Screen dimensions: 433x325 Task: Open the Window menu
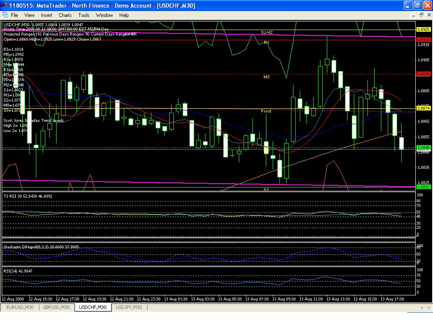[x=104, y=15]
